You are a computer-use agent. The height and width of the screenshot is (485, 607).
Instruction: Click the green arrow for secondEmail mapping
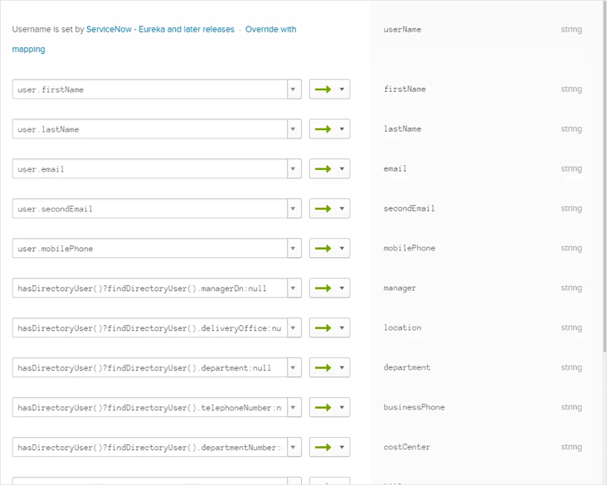coord(323,209)
